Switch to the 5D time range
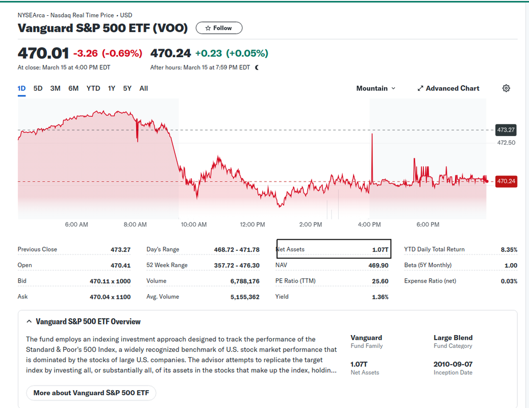 [x=38, y=88]
